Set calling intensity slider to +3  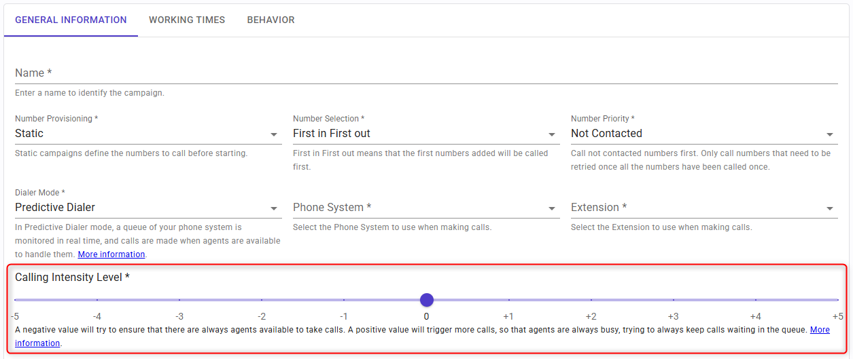click(x=674, y=300)
